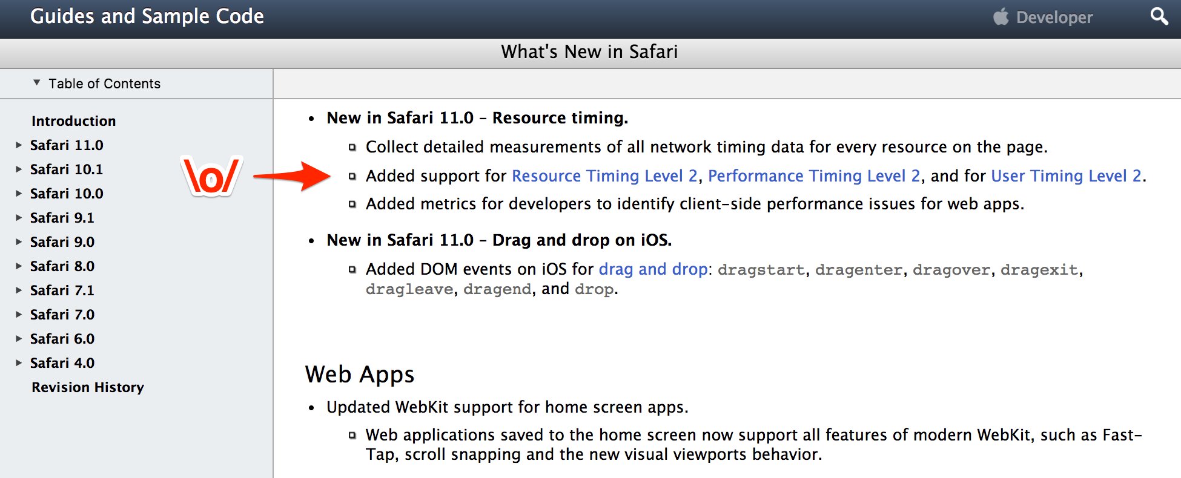Select Safari 10.0 in contents
This screenshot has height=478, width=1181.
coord(67,194)
